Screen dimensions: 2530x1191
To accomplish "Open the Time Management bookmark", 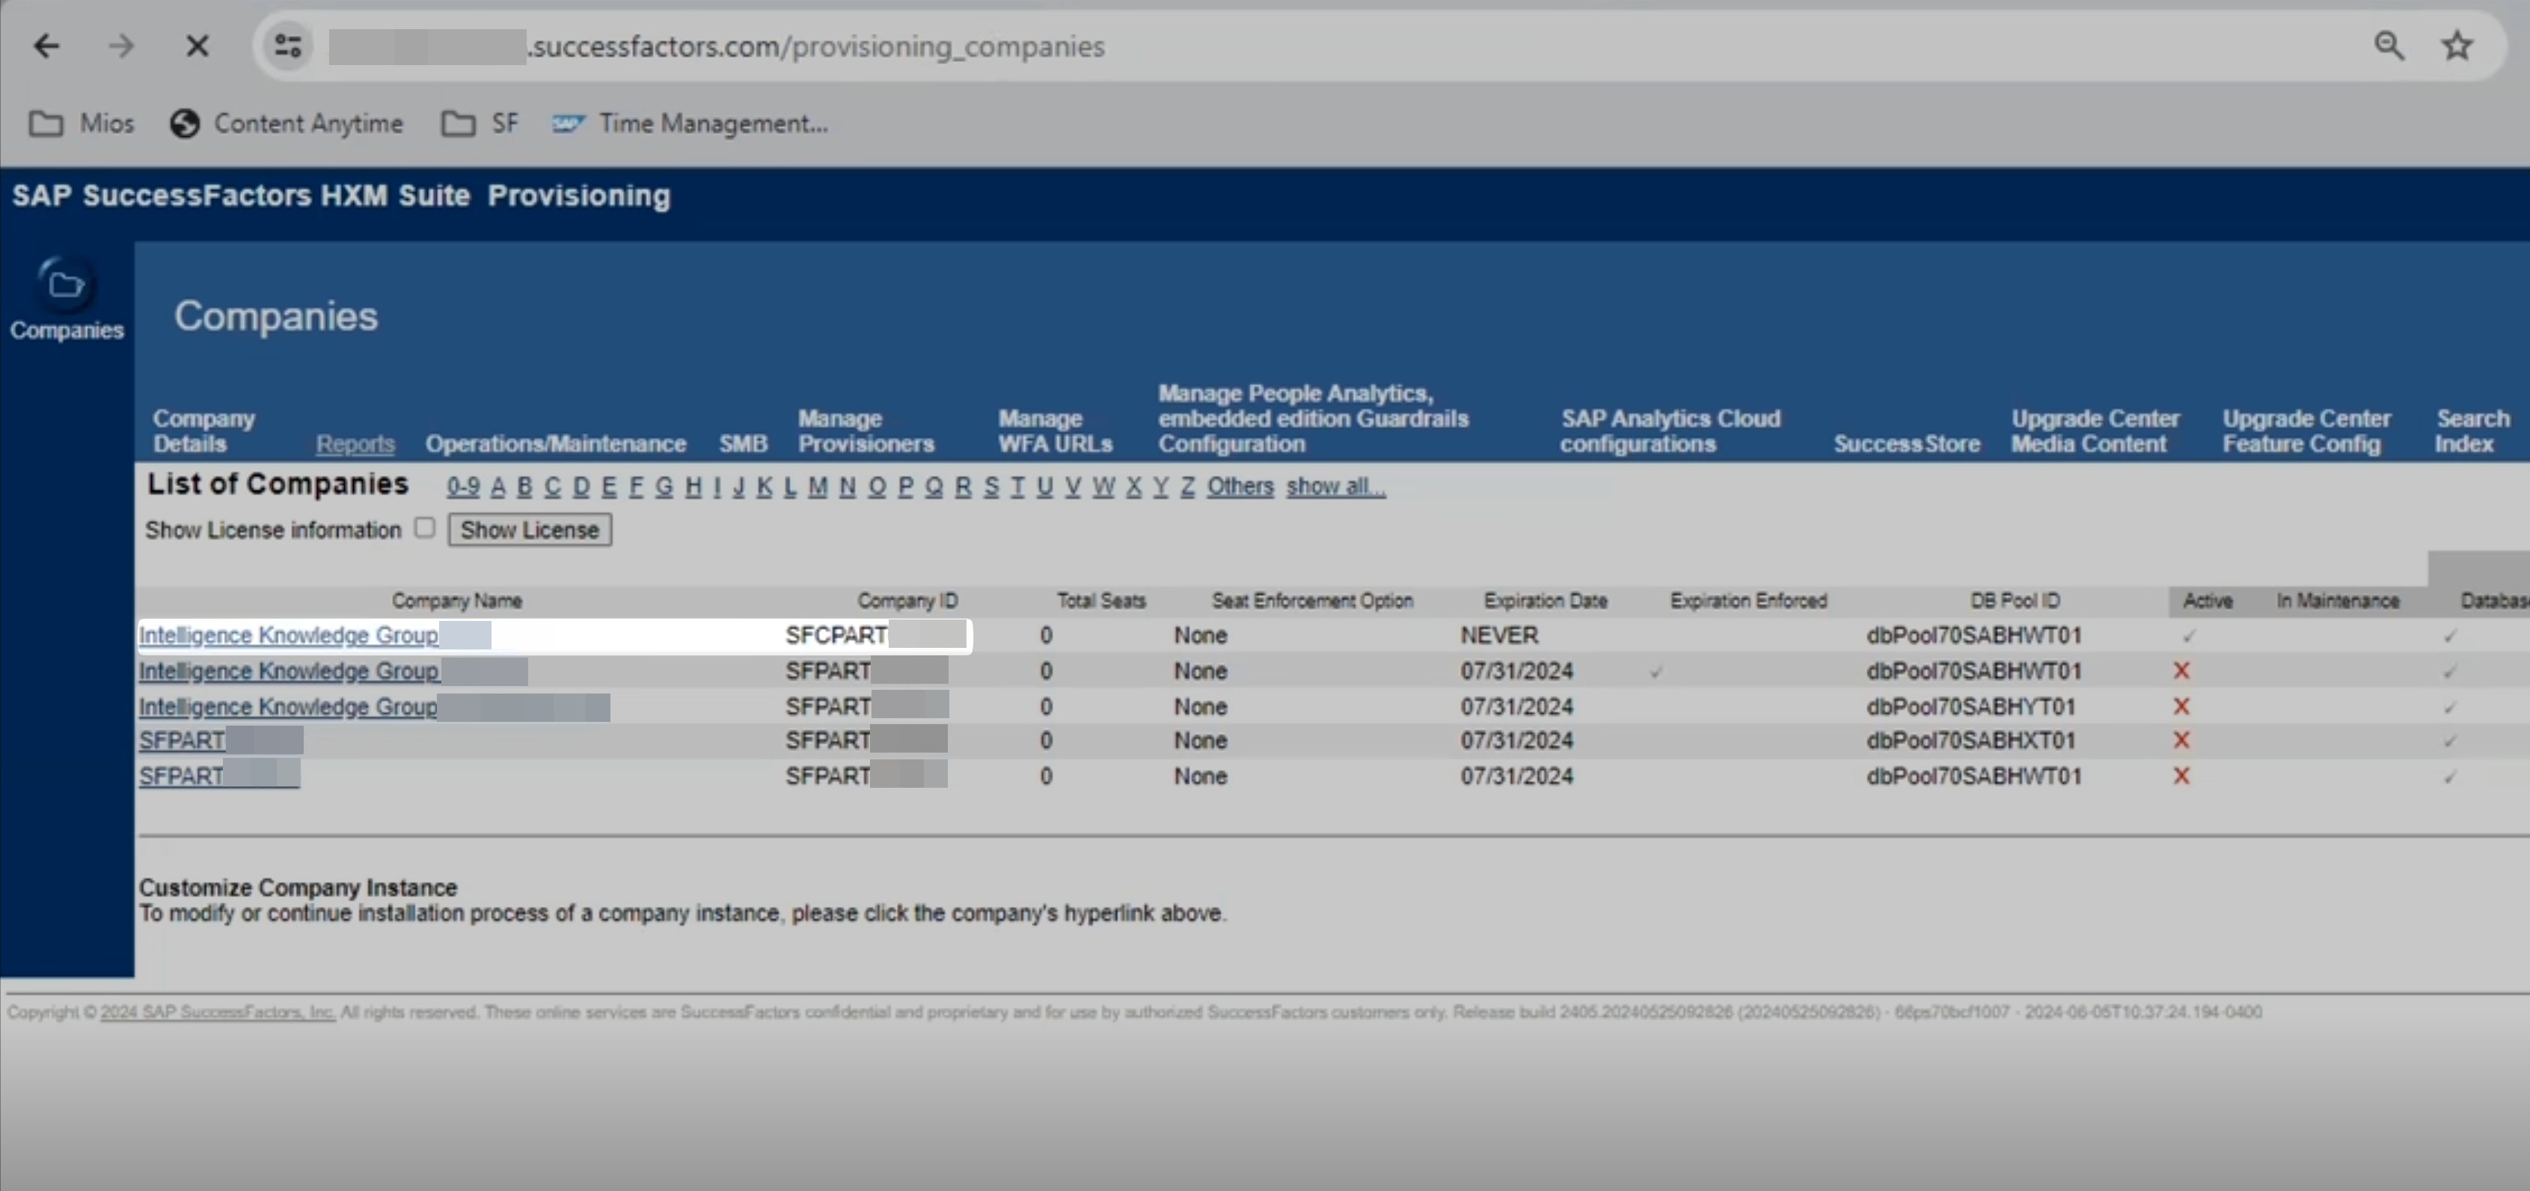I will tap(690, 123).
